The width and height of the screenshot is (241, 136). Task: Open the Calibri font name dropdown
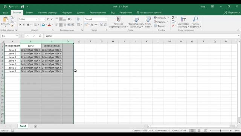[x=37, y=19]
